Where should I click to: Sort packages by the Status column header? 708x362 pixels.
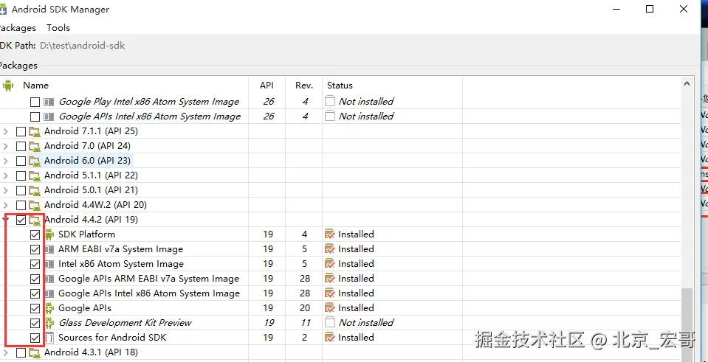coord(340,86)
